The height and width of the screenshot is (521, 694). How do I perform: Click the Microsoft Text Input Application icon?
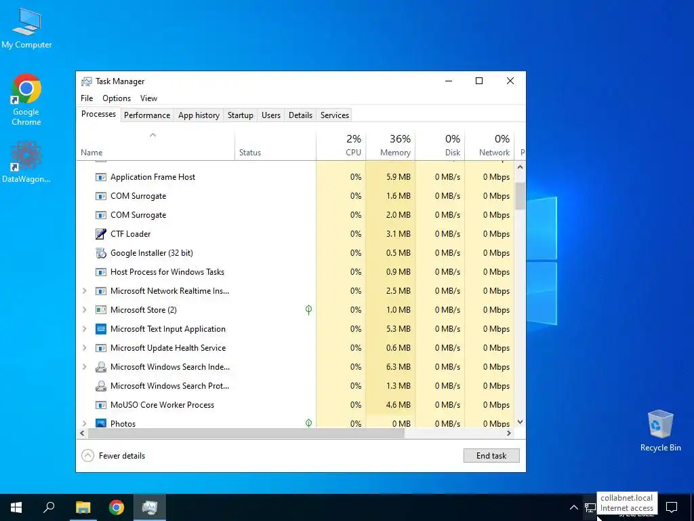pos(101,329)
